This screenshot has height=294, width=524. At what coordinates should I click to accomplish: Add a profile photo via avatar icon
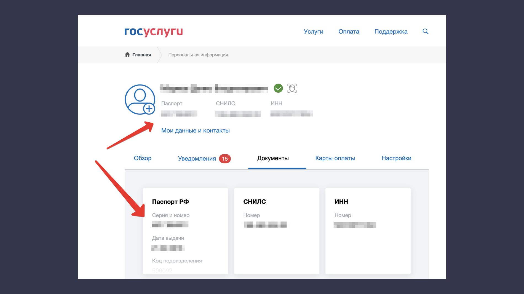point(140,100)
